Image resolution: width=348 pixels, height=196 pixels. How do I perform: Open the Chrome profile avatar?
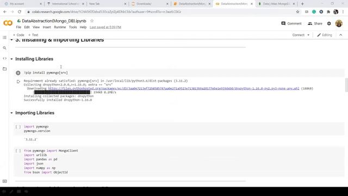[335, 12]
